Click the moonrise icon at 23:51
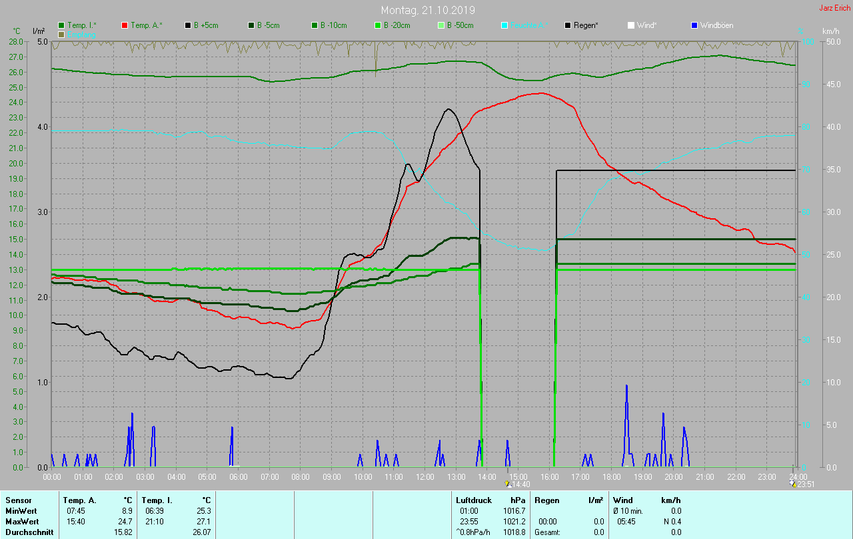 click(x=792, y=484)
